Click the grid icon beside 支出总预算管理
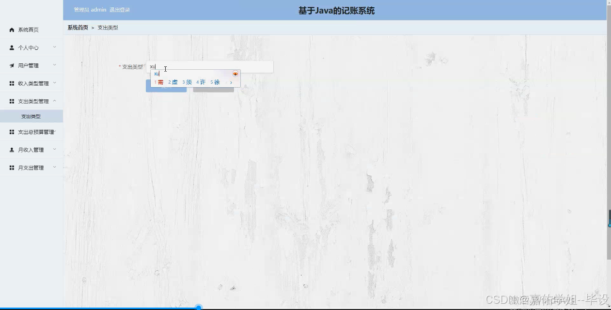Screen dimensions: 611x310 point(11,132)
